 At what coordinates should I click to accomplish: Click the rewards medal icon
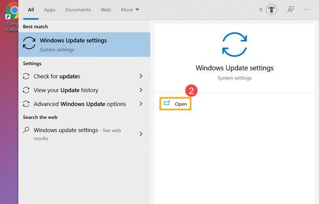click(271, 10)
